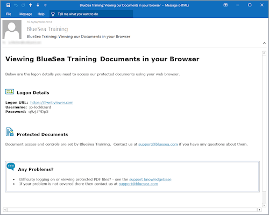Click the Any Problems? heading
Image resolution: width=269 pixels, height=215 pixels.
(x=36, y=169)
